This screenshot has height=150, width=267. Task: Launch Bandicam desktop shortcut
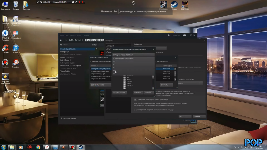point(5,63)
